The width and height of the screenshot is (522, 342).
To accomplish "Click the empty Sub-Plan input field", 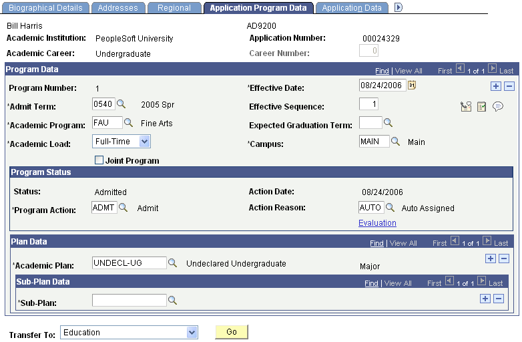I will click(x=129, y=300).
